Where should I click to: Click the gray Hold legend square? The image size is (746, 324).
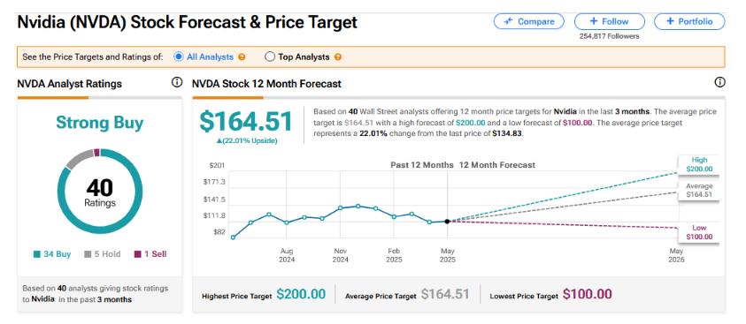(x=88, y=254)
